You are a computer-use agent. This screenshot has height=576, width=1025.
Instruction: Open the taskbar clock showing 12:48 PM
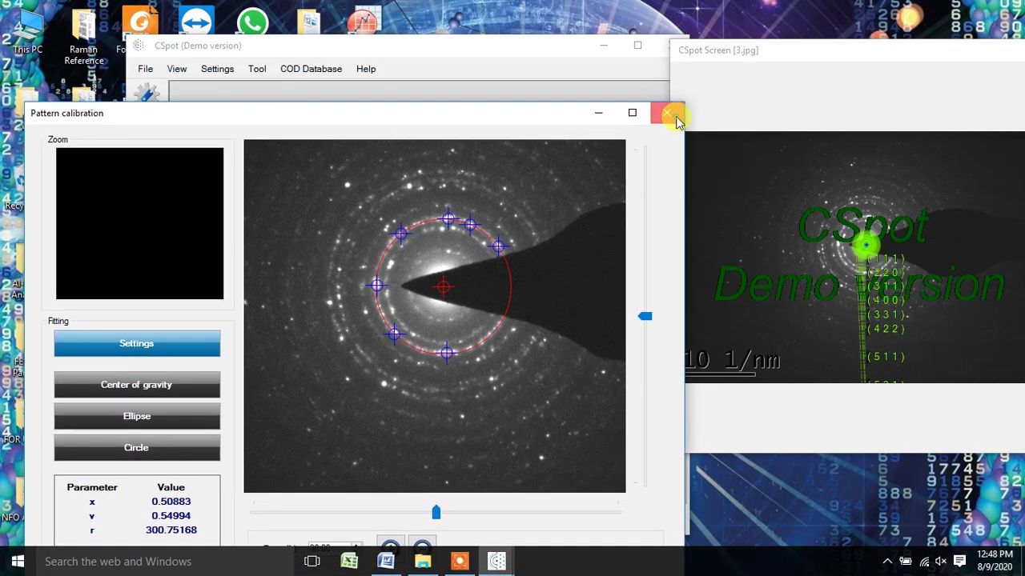click(995, 561)
